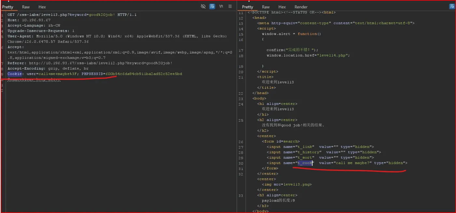Click the Host: 10.196.93.67 header line

(29, 20)
